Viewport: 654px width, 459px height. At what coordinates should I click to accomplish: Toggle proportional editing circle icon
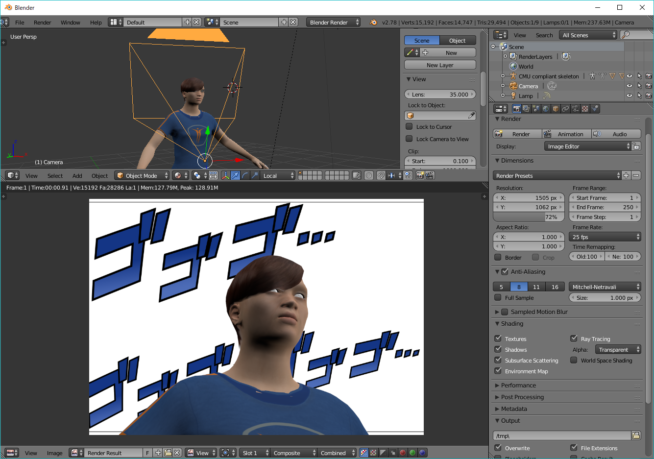click(369, 175)
